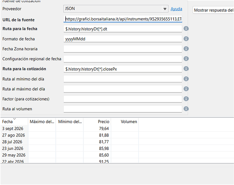The height and width of the screenshot is (185, 234).
Task: Click the Volumen column header
Action: pos(125,122)
